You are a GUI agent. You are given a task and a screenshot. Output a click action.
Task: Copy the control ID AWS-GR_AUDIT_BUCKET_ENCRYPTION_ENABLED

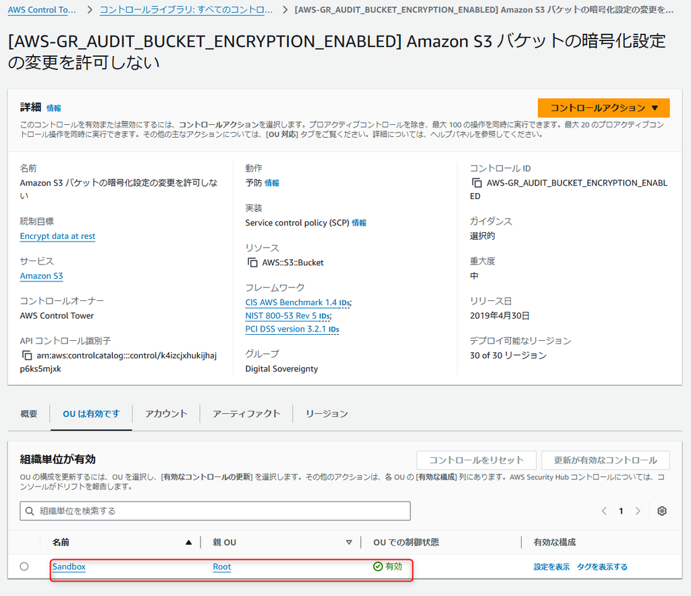(476, 183)
